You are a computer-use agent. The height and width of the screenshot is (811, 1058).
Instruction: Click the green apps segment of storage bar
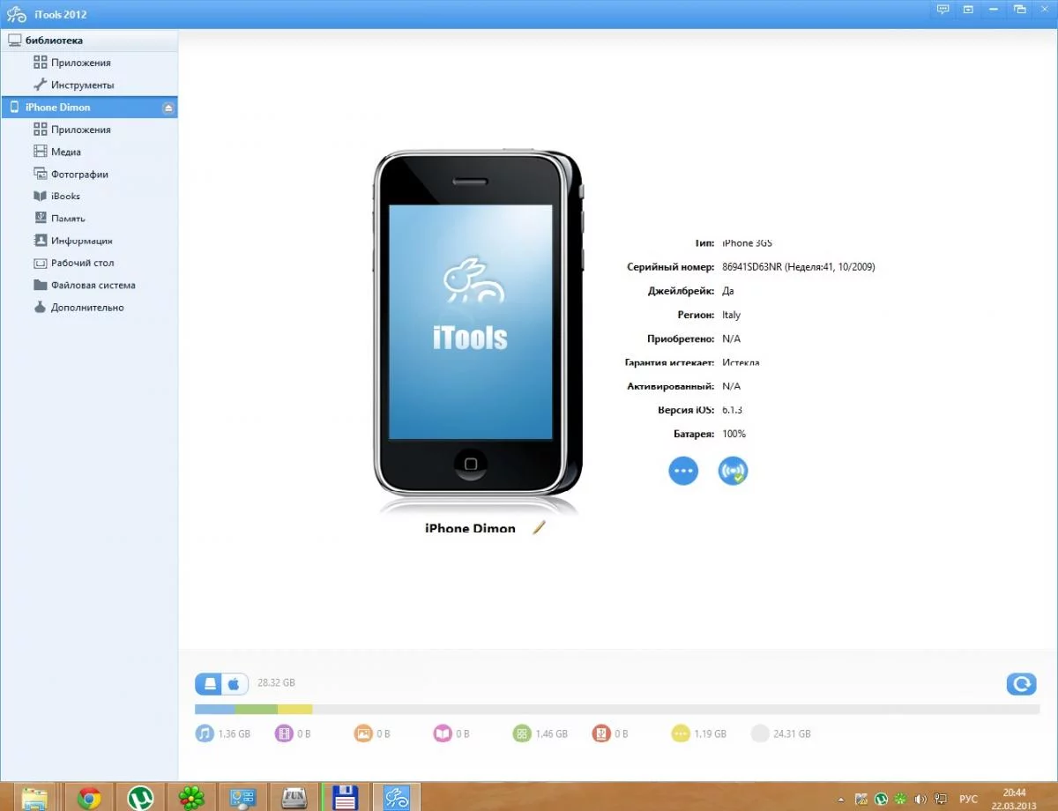click(256, 710)
